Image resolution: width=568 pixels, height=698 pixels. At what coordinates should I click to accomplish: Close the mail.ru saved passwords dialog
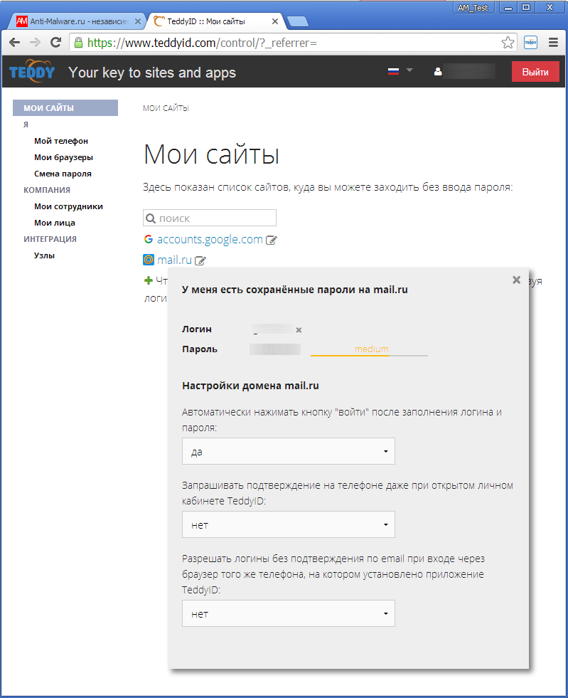[x=517, y=280]
